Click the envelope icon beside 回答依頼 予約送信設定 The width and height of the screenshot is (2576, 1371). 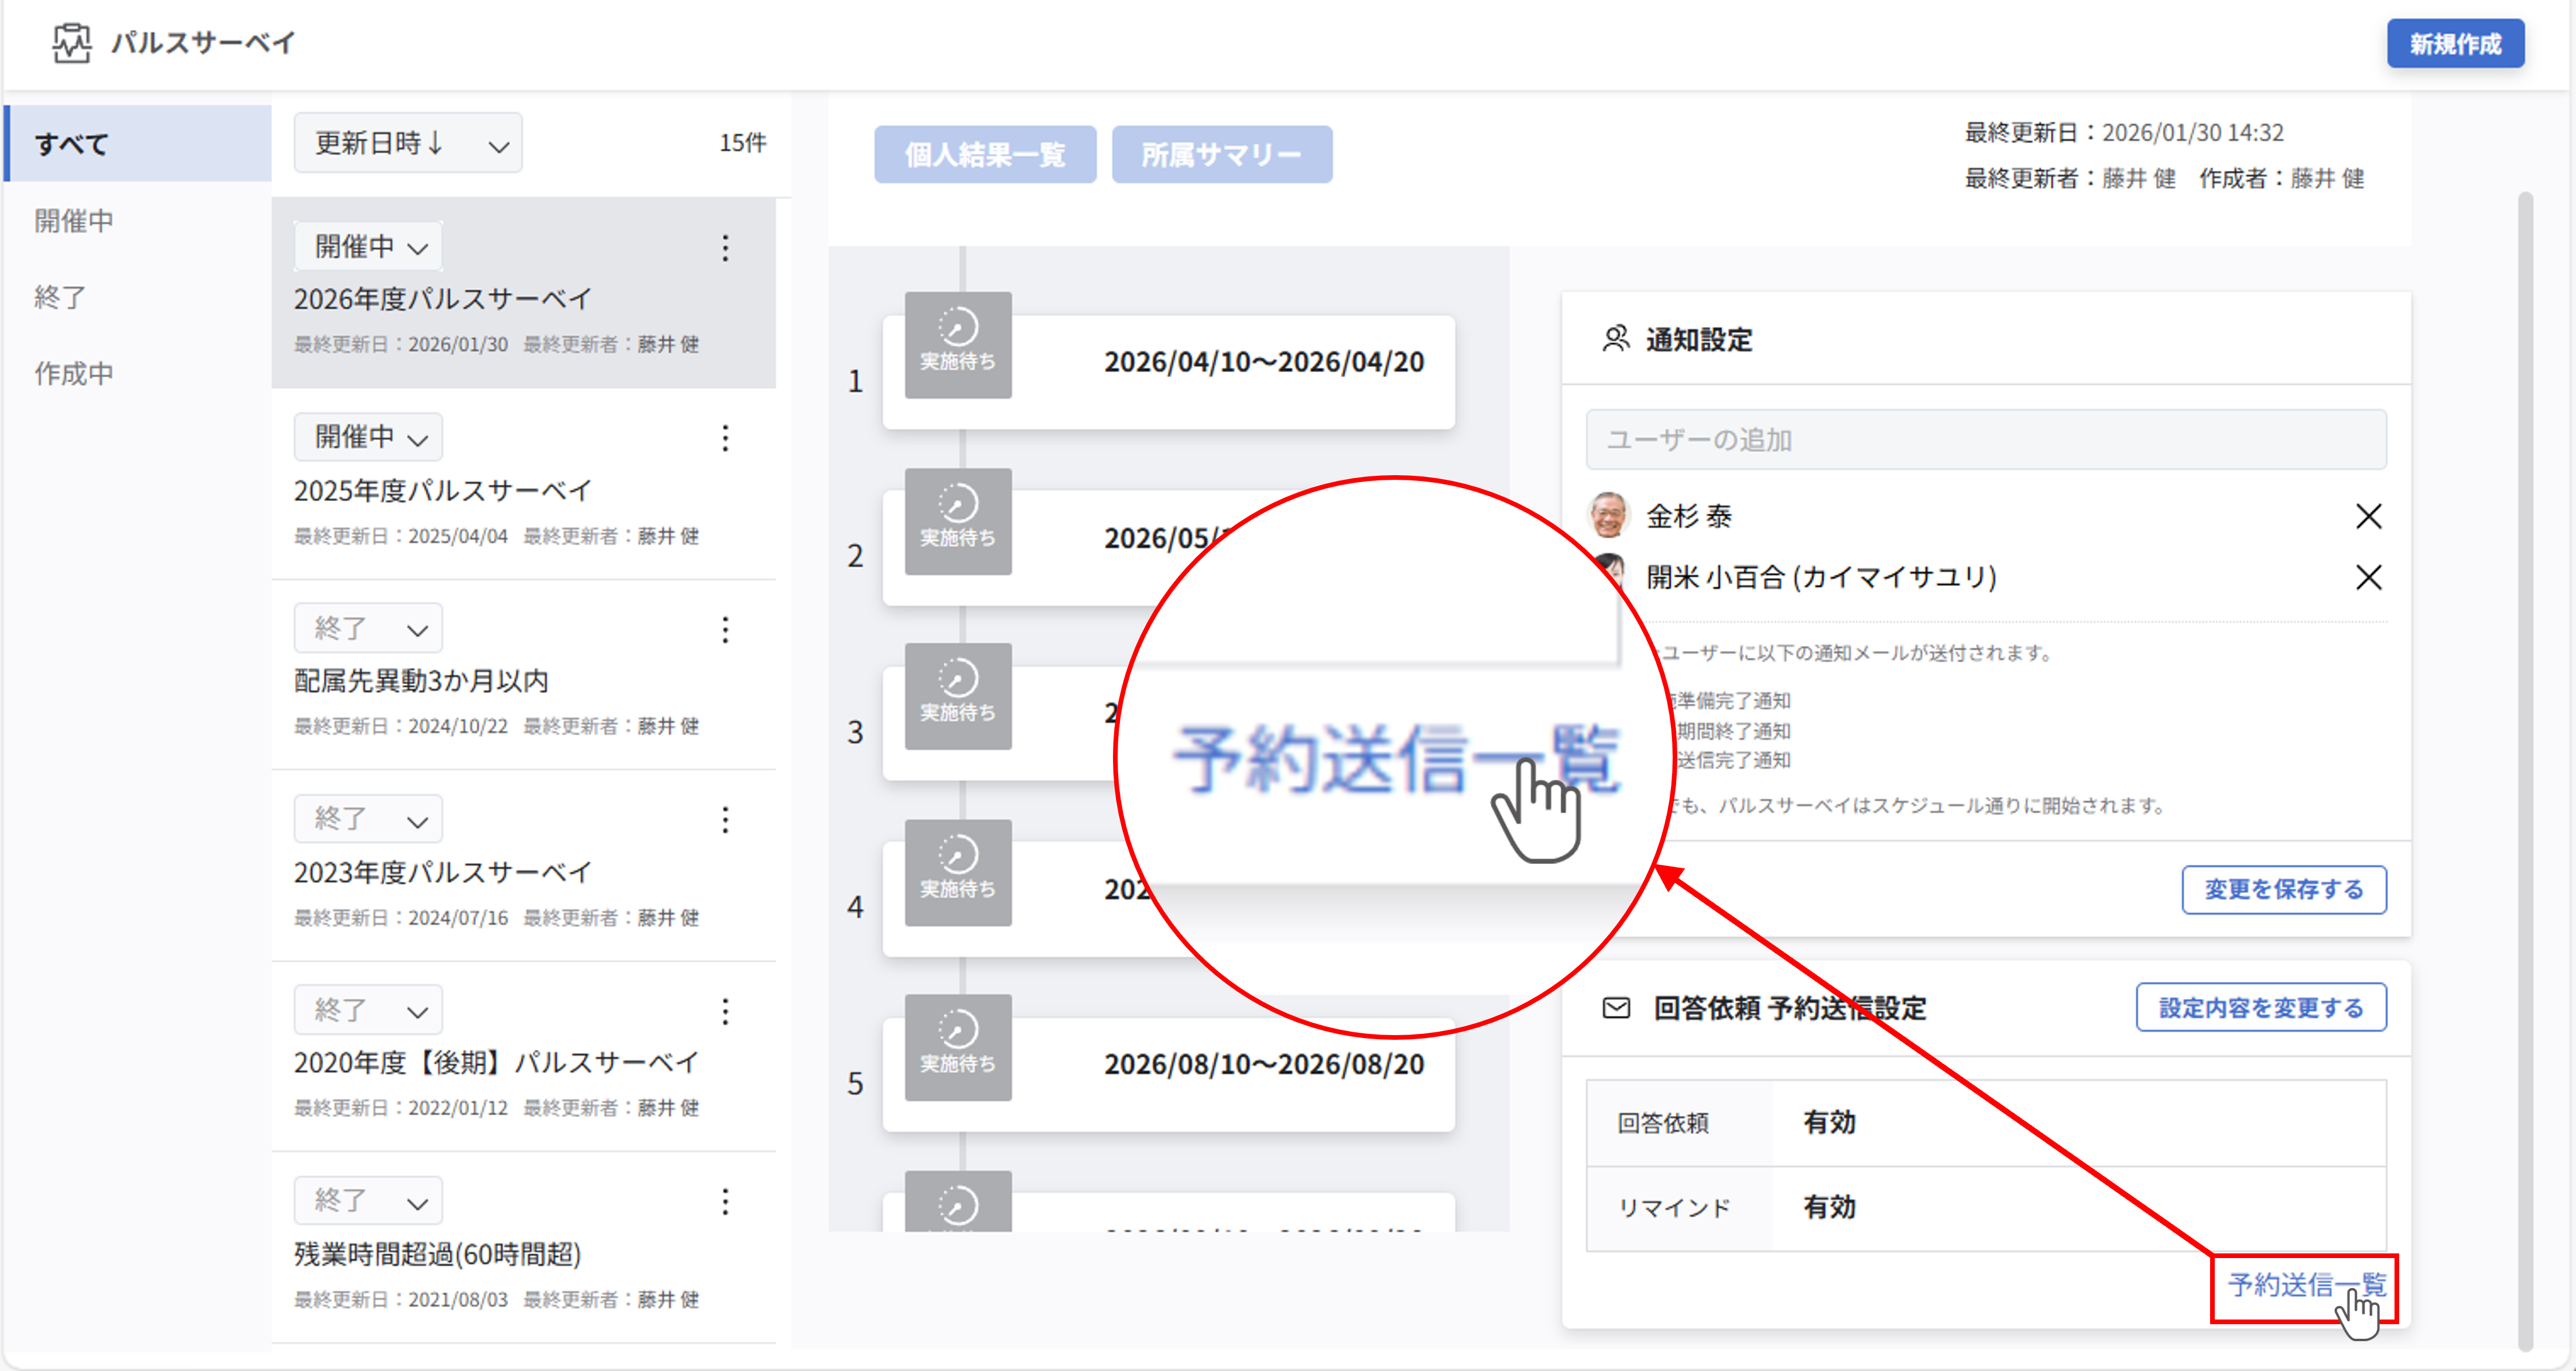pyautogui.click(x=1617, y=1008)
